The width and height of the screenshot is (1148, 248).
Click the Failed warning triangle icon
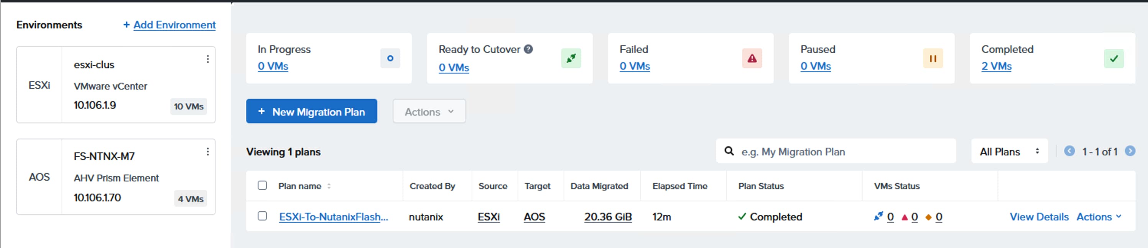click(x=752, y=58)
